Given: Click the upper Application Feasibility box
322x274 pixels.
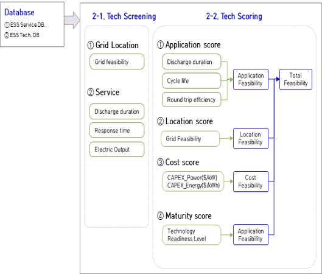Looking at the screenshot, I should (x=251, y=79).
